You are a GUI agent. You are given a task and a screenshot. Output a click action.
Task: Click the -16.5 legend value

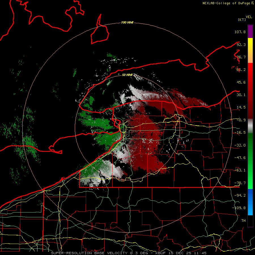[240, 133]
